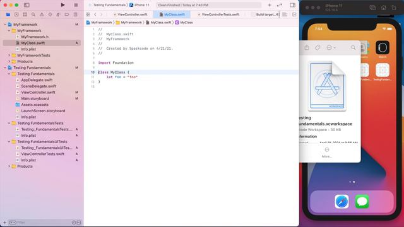Expand the Products group under MyFramework
The image size is (404, 227).
(9, 62)
